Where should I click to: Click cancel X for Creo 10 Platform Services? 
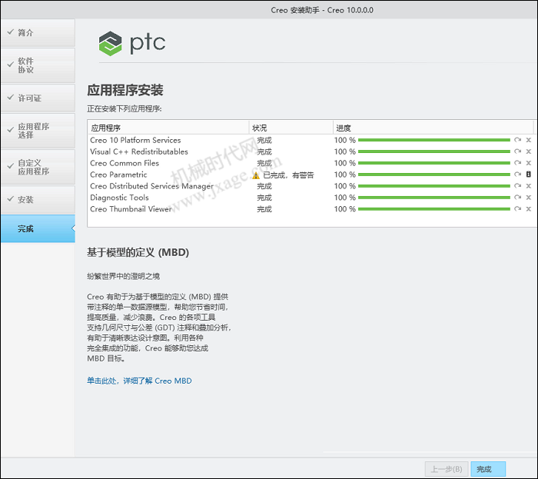point(529,140)
